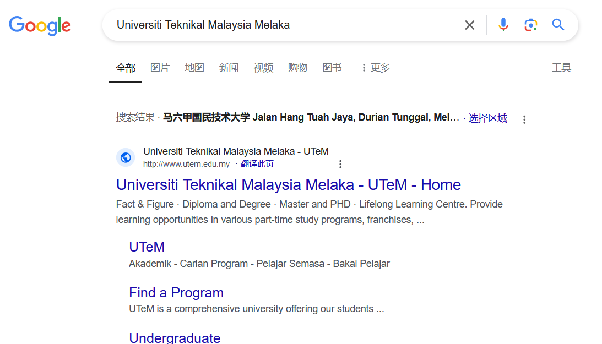Click the Akademik - Carian Program description

pyautogui.click(x=259, y=264)
